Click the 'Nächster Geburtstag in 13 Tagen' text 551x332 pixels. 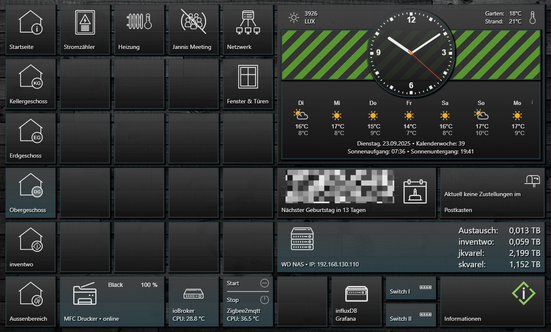[x=324, y=210]
